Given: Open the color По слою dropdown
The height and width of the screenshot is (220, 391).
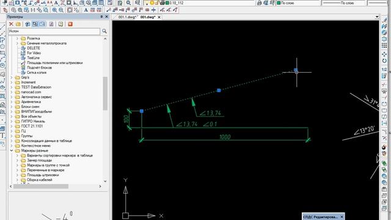Looking at the screenshot, I should (x=299, y=3).
